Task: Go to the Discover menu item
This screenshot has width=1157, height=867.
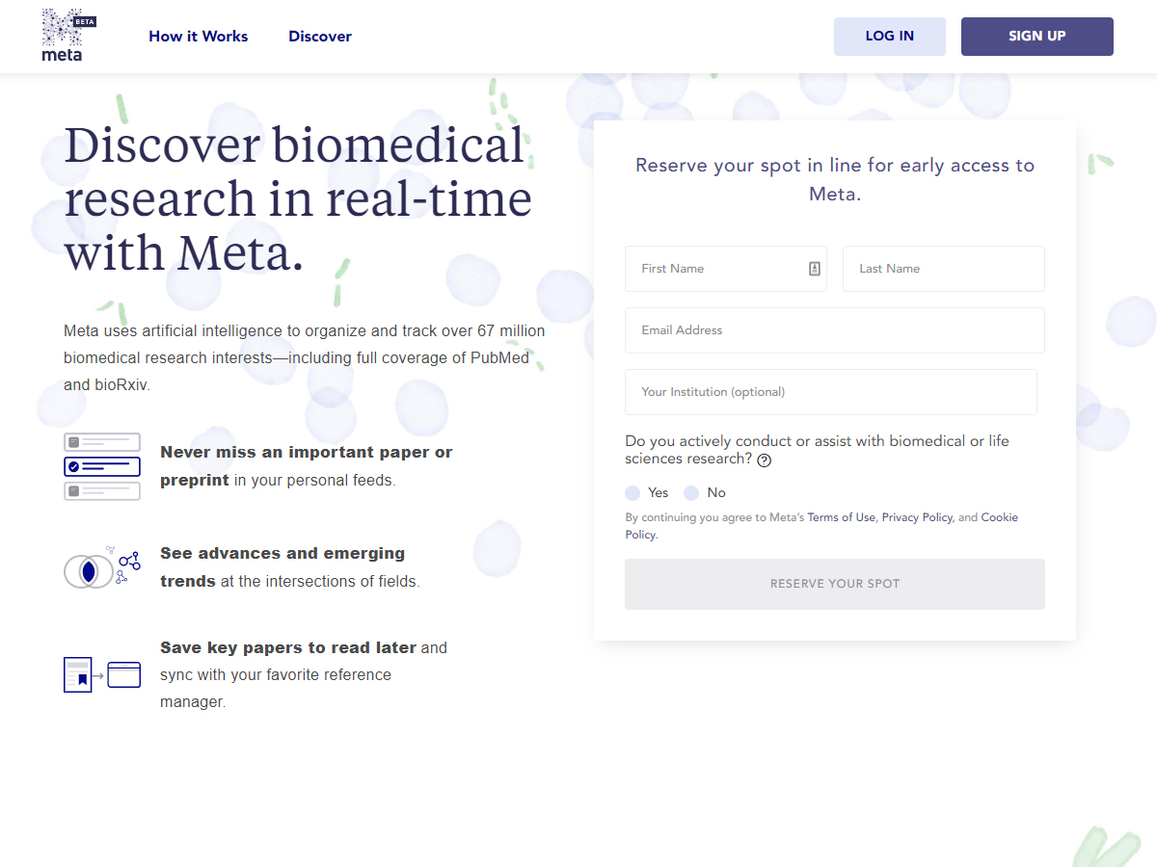Action: pos(320,37)
